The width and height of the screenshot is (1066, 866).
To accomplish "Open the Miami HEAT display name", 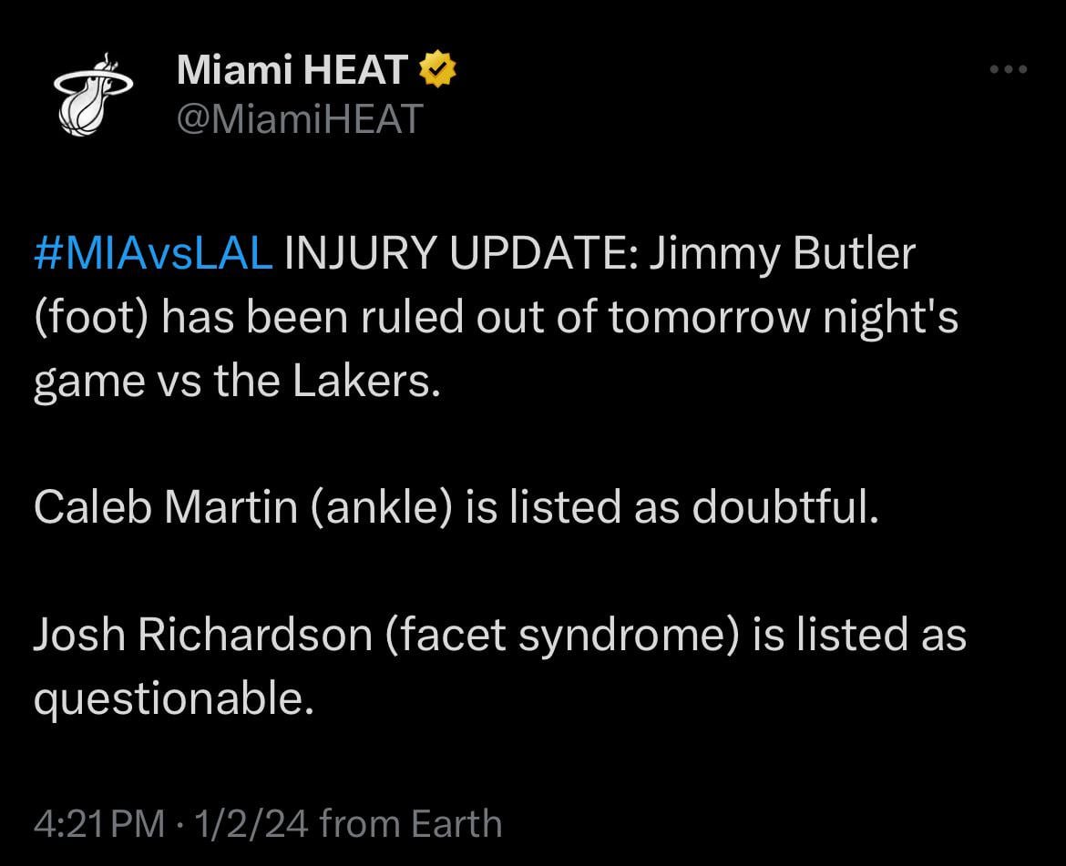I will (x=292, y=71).
